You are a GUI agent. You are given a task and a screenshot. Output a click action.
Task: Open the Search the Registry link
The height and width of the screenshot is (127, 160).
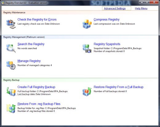31,44
